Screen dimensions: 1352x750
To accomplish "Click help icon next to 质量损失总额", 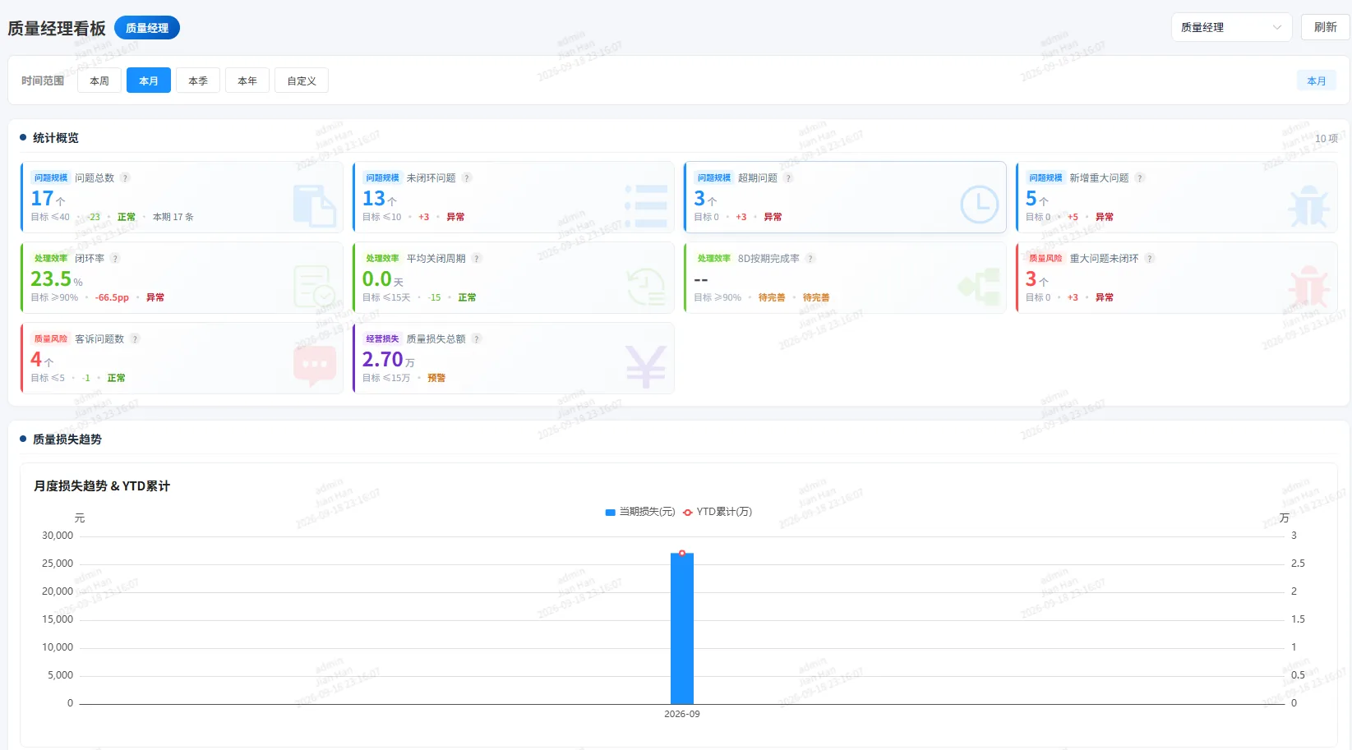I will 477,339.
